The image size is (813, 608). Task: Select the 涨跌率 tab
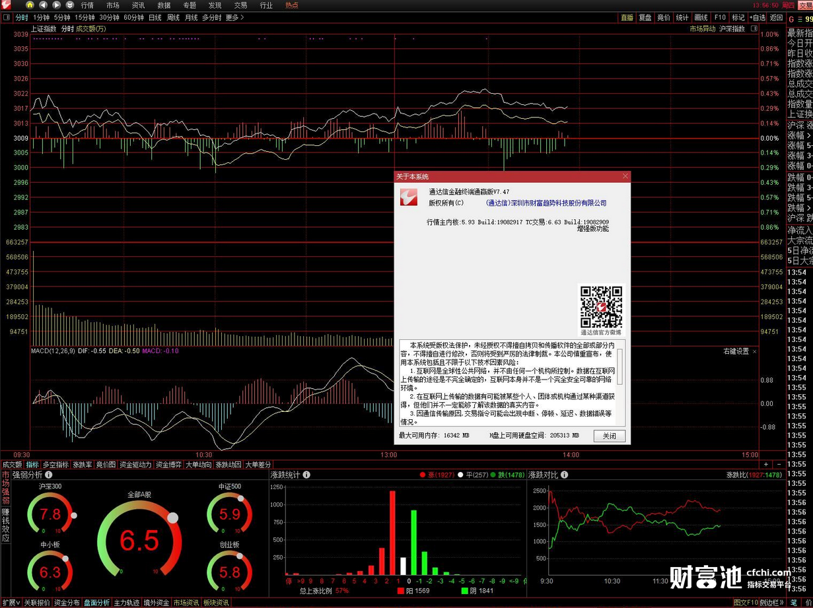83,465
